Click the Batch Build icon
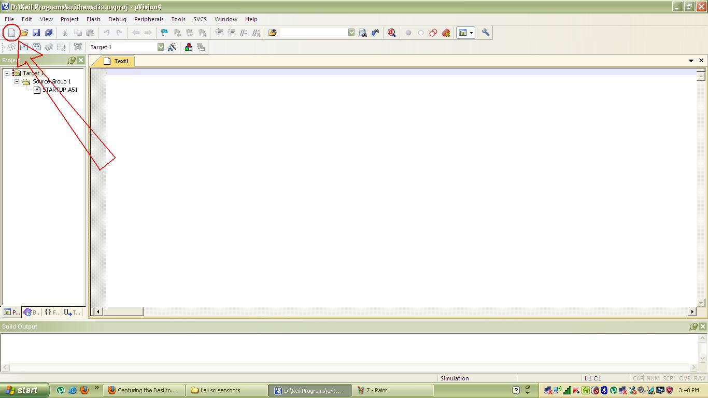Viewport: 708px width, 398px height. click(x=49, y=47)
